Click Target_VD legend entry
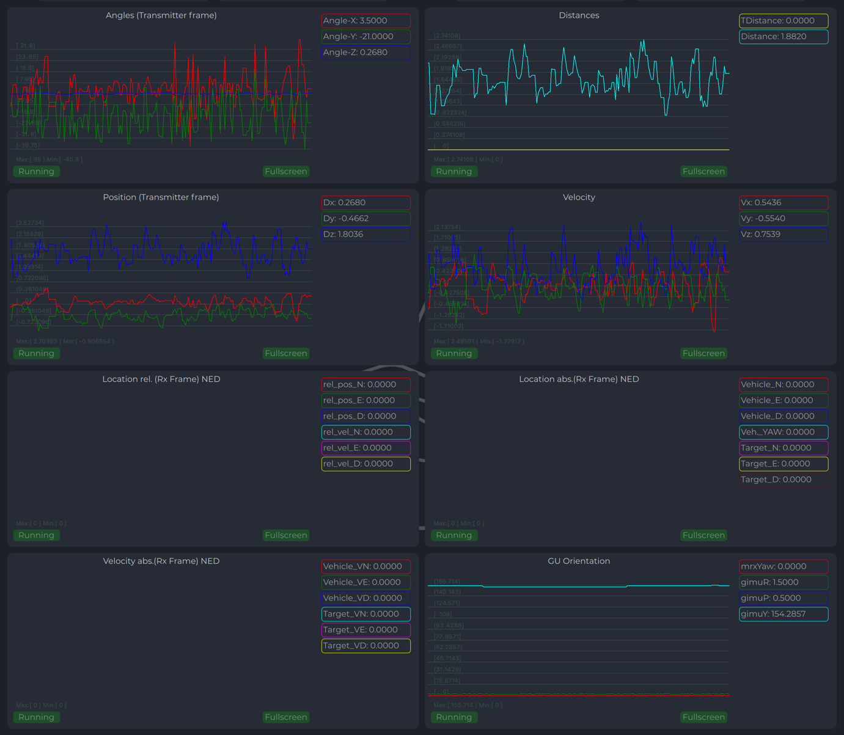Screen dimensions: 844x735 pyautogui.click(x=366, y=646)
